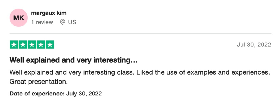
Task: Select the fourth green rating star
Action: tap(41, 45)
